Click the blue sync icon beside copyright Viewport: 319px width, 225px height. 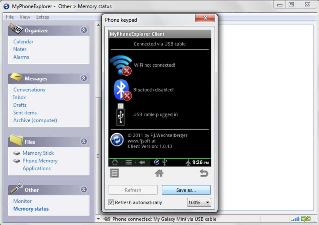(117, 140)
